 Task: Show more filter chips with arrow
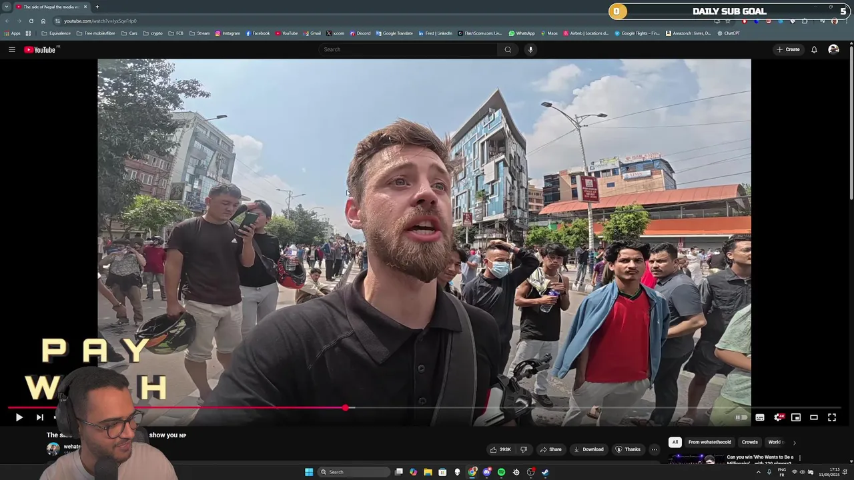pos(794,442)
